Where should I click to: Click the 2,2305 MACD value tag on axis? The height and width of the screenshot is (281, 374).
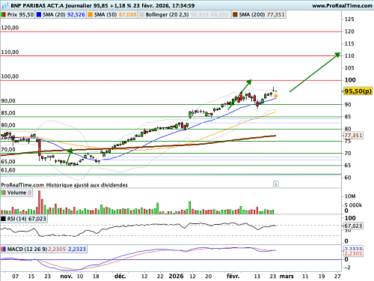pyautogui.click(x=353, y=253)
